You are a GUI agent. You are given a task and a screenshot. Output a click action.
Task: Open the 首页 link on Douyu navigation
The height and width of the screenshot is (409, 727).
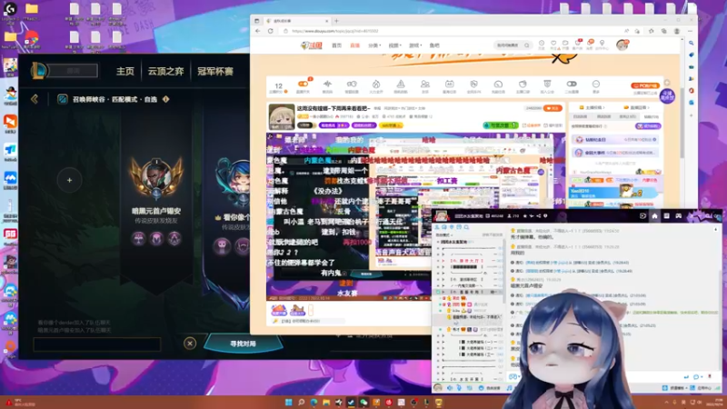(336, 45)
